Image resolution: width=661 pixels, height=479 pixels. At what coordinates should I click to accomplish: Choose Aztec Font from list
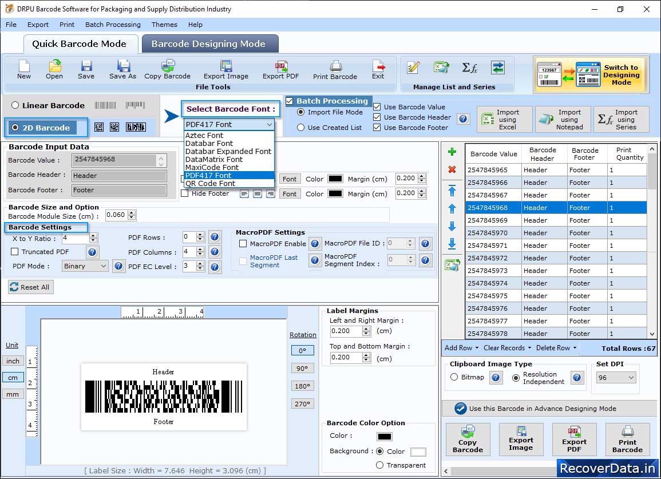coord(229,136)
